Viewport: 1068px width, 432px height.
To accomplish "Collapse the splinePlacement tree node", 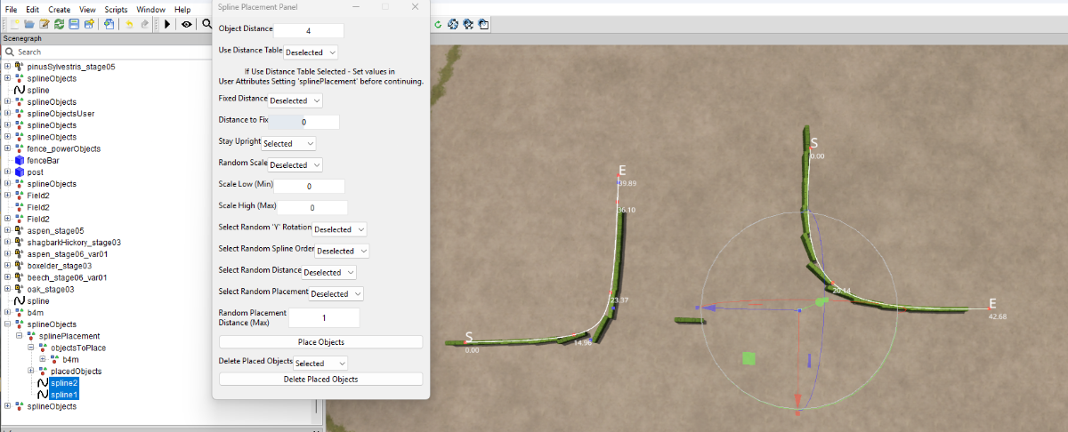I will point(20,336).
